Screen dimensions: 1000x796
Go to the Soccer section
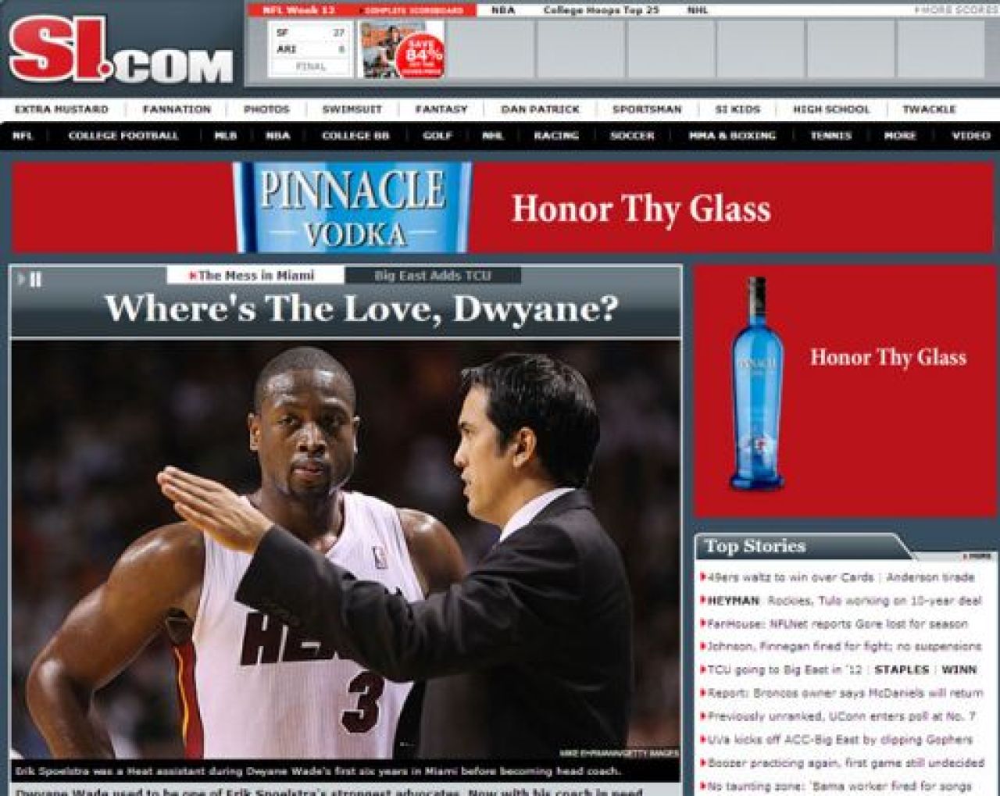632,136
